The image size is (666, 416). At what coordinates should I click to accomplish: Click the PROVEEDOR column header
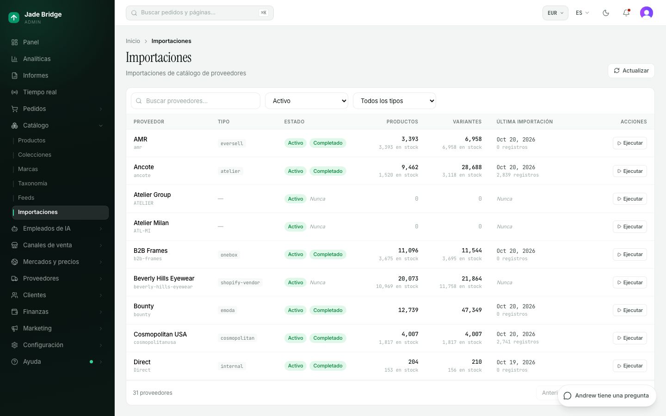coord(149,122)
